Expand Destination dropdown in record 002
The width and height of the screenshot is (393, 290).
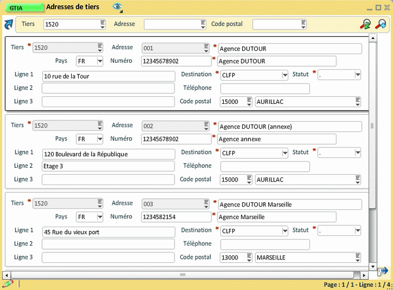click(285, 153)
